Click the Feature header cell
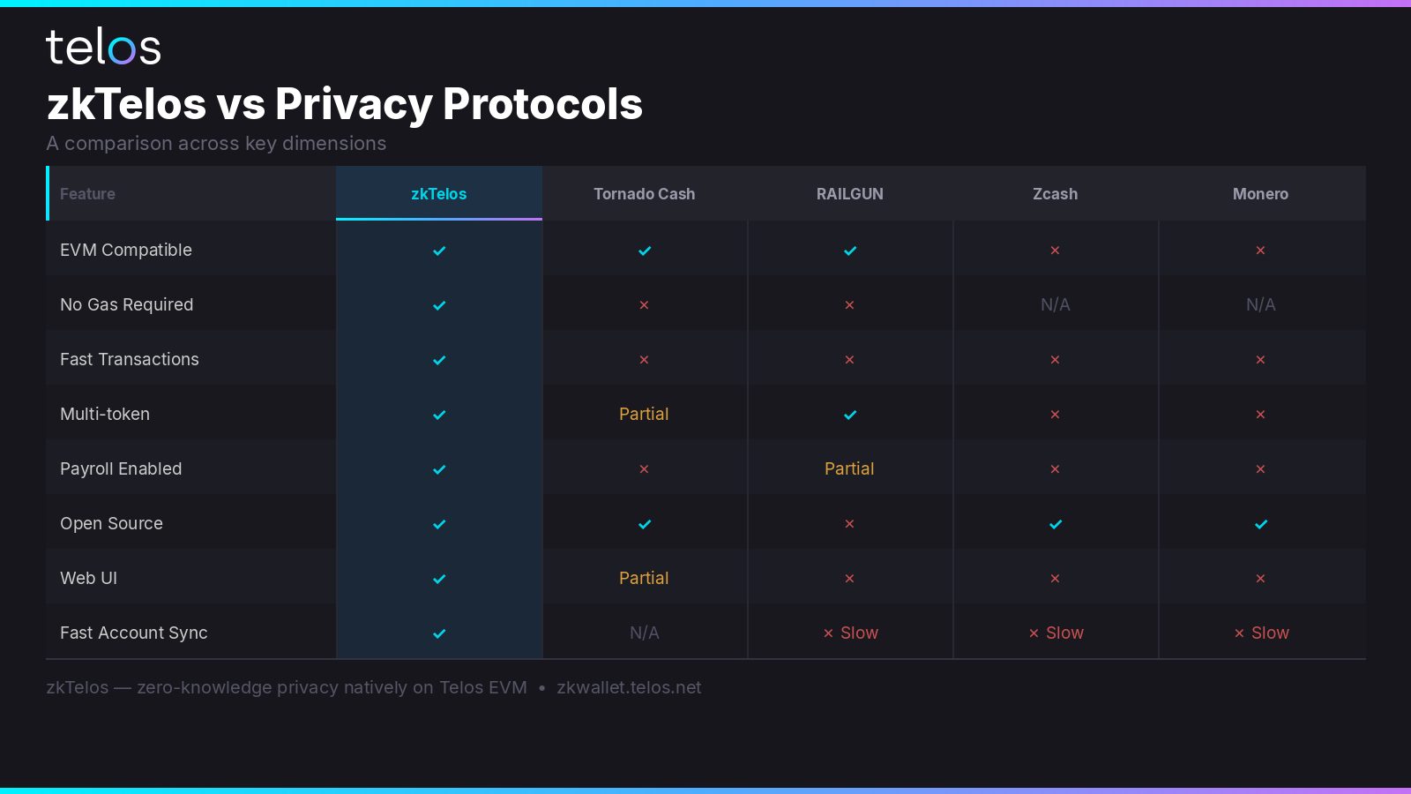 [191, 193]
